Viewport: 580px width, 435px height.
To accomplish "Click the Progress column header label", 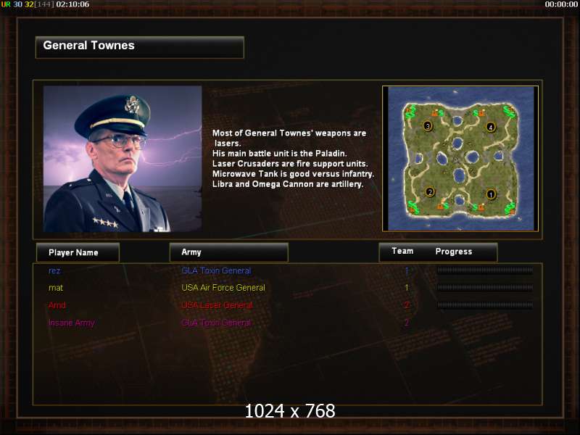I will 454,252.
